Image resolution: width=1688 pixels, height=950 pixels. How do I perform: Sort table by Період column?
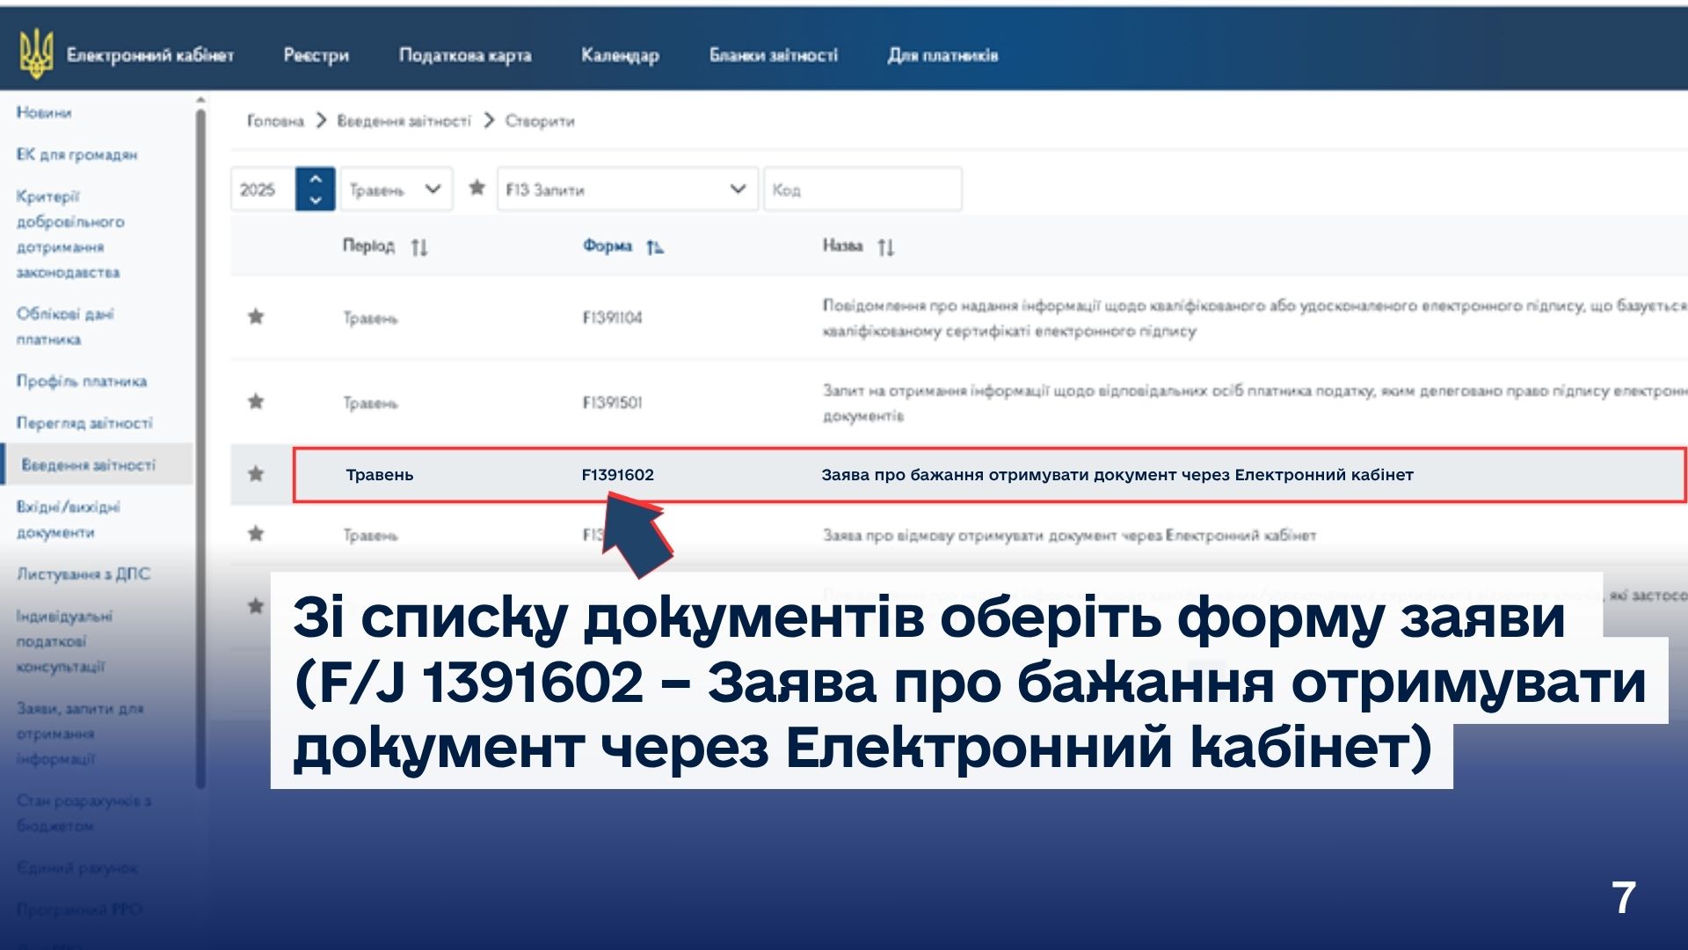[385, 246]
